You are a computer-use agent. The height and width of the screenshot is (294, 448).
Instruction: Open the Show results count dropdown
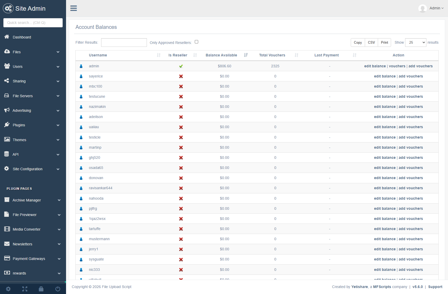[x=415, y=42]
